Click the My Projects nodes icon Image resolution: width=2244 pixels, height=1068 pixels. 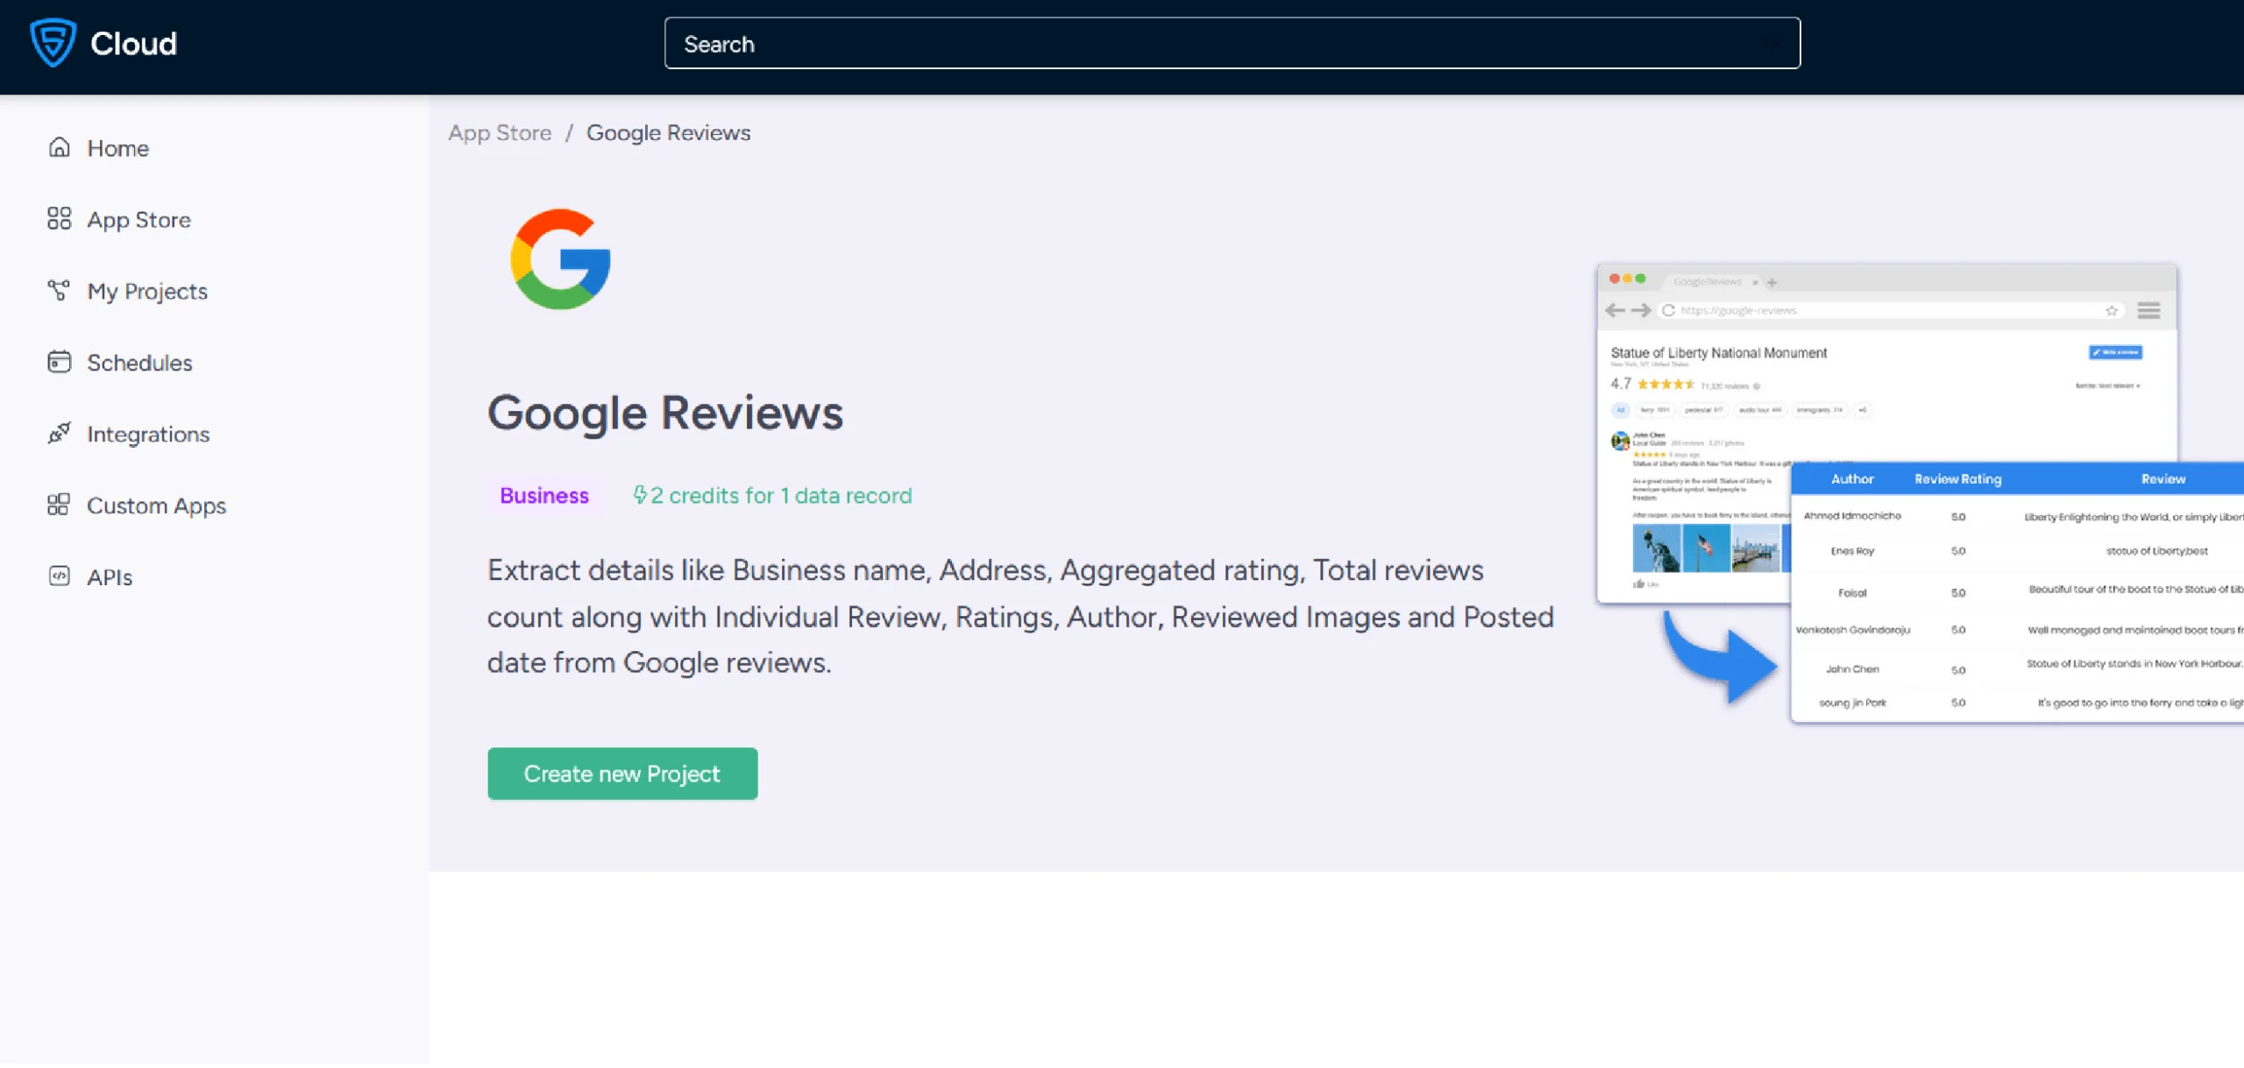59,290
